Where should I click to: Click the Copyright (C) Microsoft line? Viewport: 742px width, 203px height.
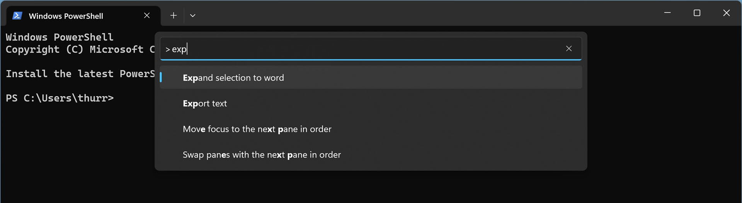[80, 49]
